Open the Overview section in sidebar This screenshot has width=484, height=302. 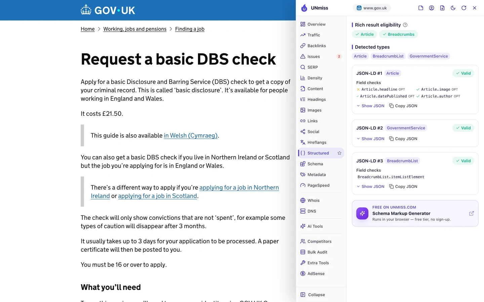[321, 24]
